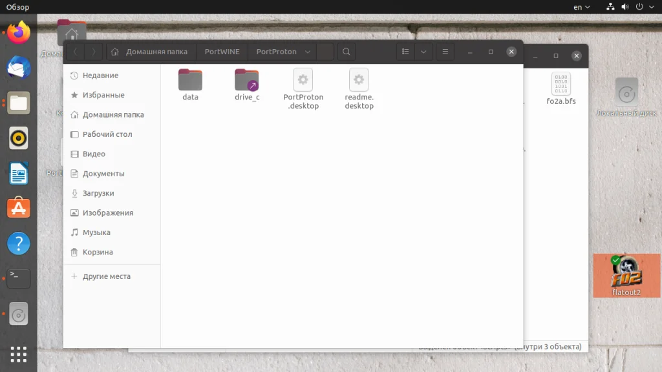Image resolution: width=662 pixels, height=372 pixels.
Task: Open the view options dropdown arrow
Action: click(423, 51)
